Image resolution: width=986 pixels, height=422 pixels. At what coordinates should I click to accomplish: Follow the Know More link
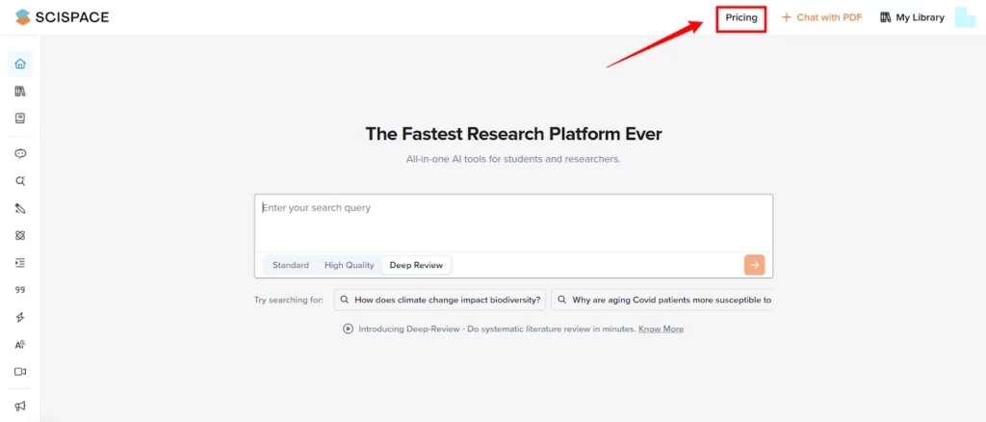661,329
